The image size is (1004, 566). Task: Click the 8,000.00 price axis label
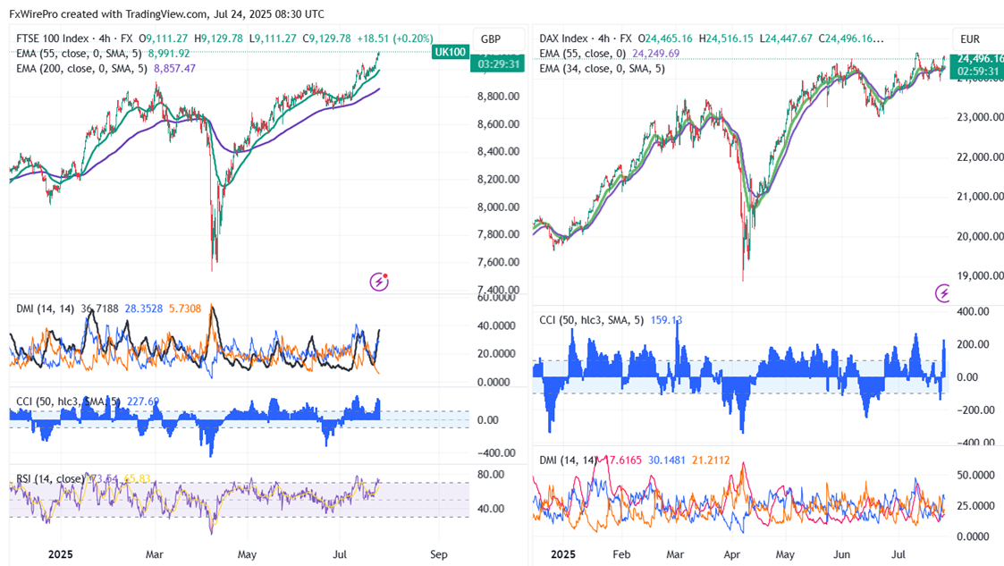click(x=498, y=207)
